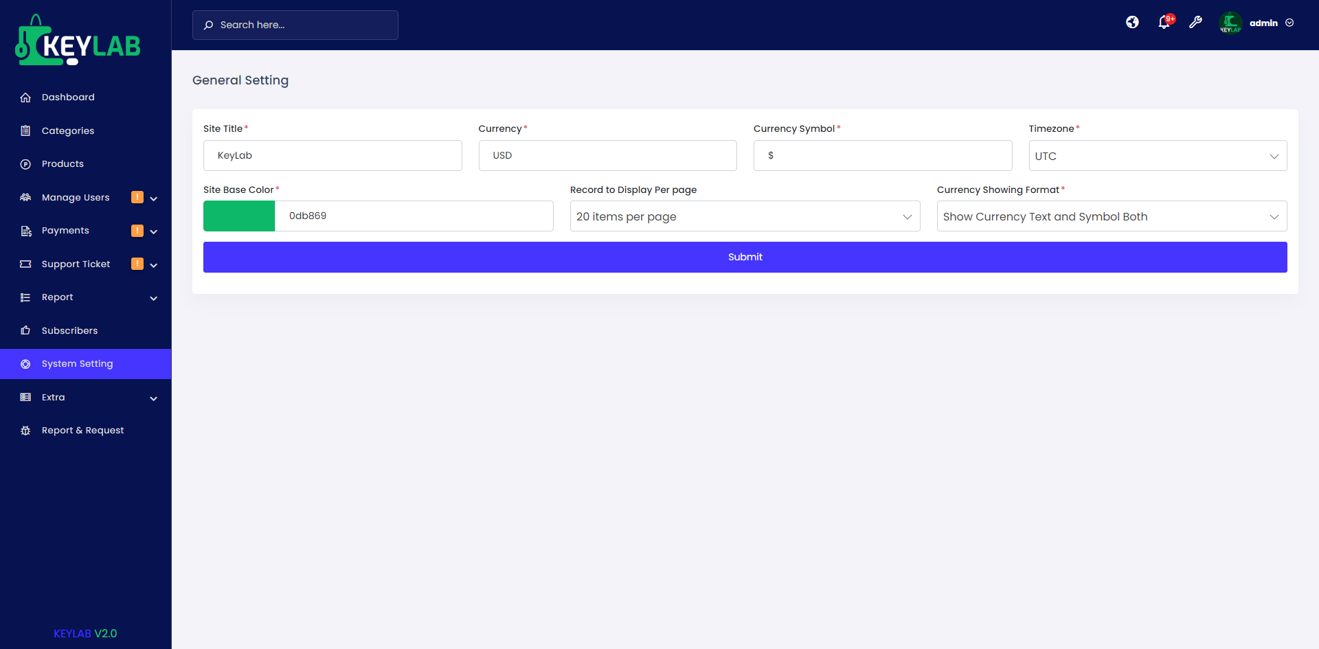
Task: Open Products menu item
Action: (x=85, y=164)
